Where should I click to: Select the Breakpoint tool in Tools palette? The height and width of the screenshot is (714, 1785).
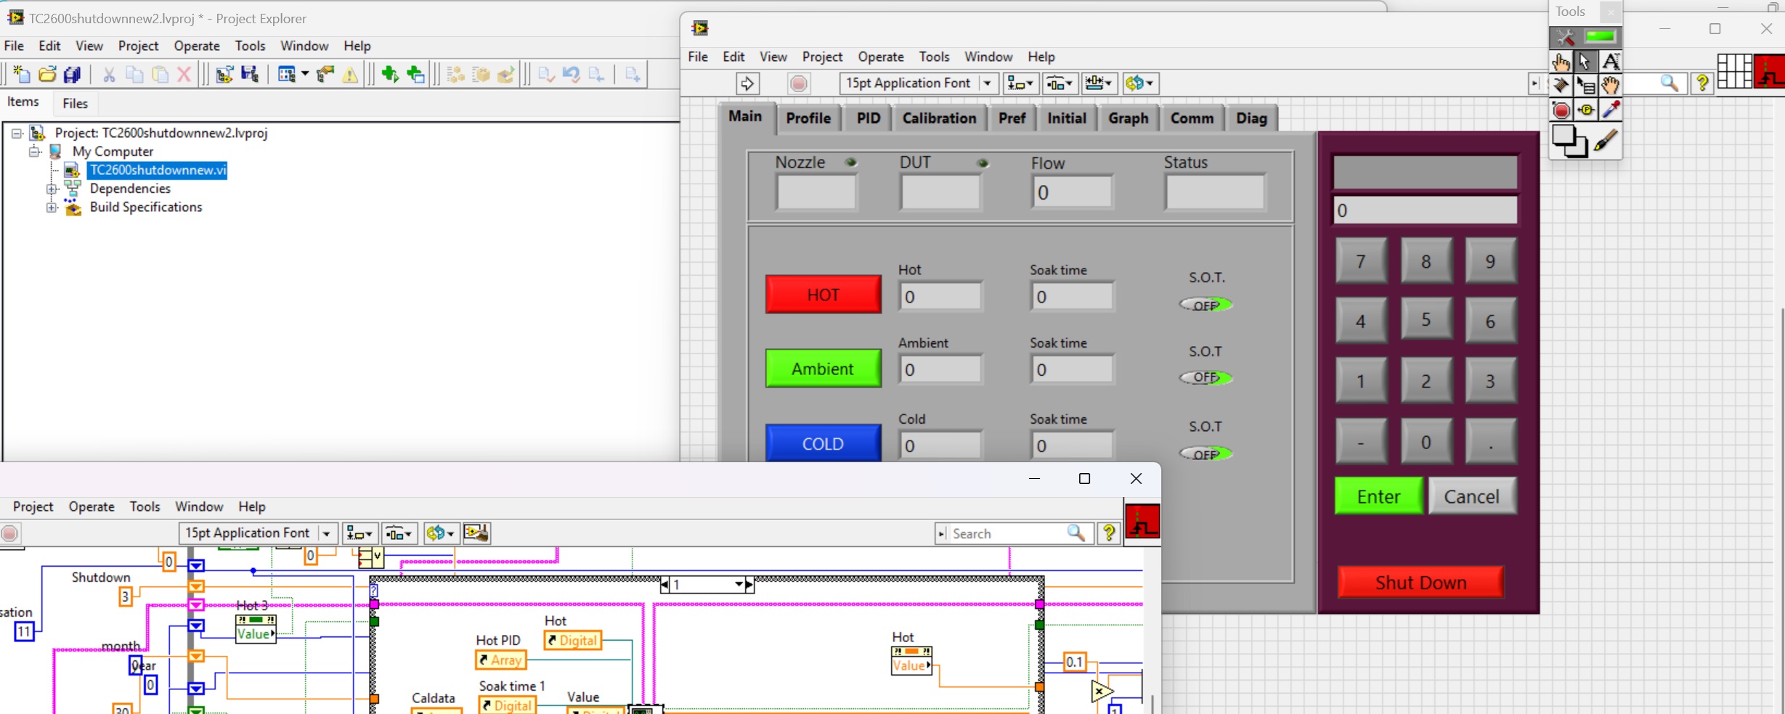(1561, 110)
